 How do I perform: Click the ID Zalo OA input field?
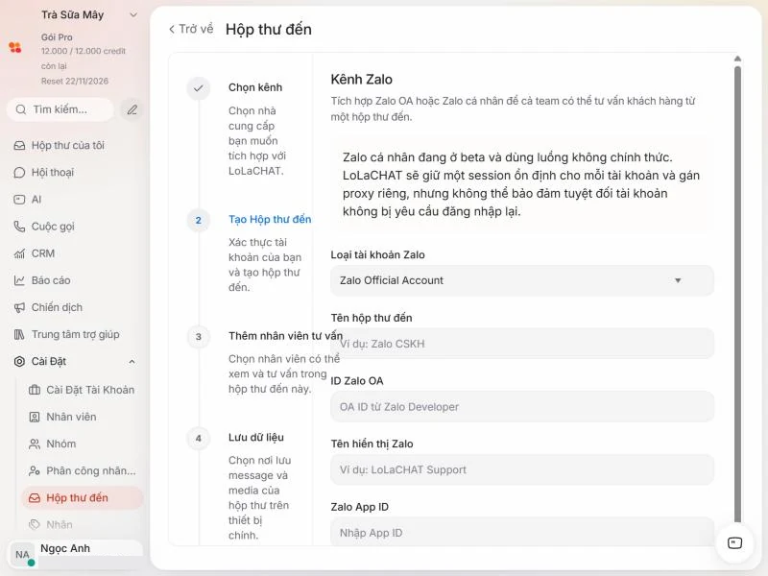tap(521, 407)
